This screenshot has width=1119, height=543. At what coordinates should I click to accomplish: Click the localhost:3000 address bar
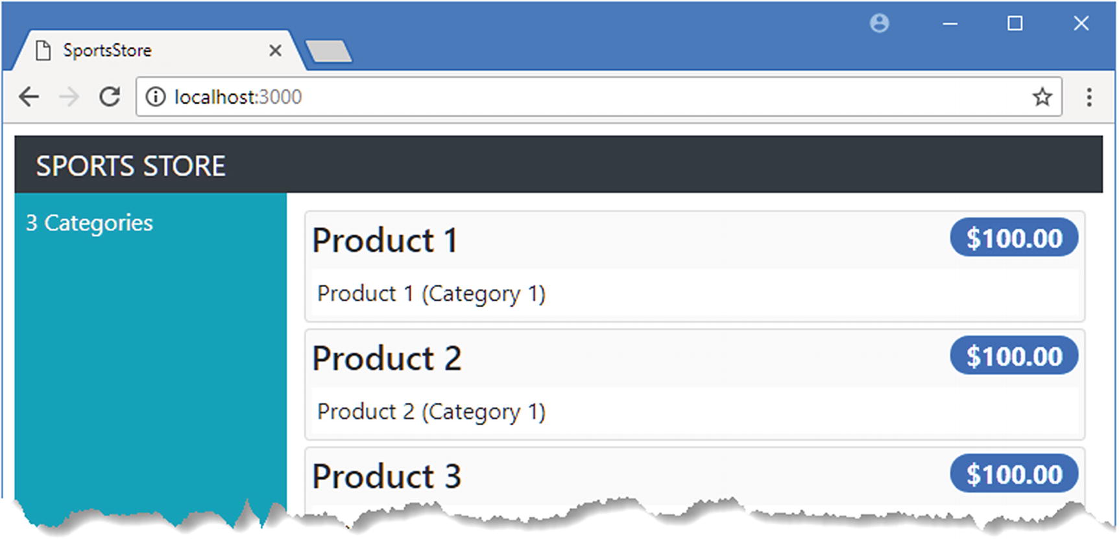(584, 97)
